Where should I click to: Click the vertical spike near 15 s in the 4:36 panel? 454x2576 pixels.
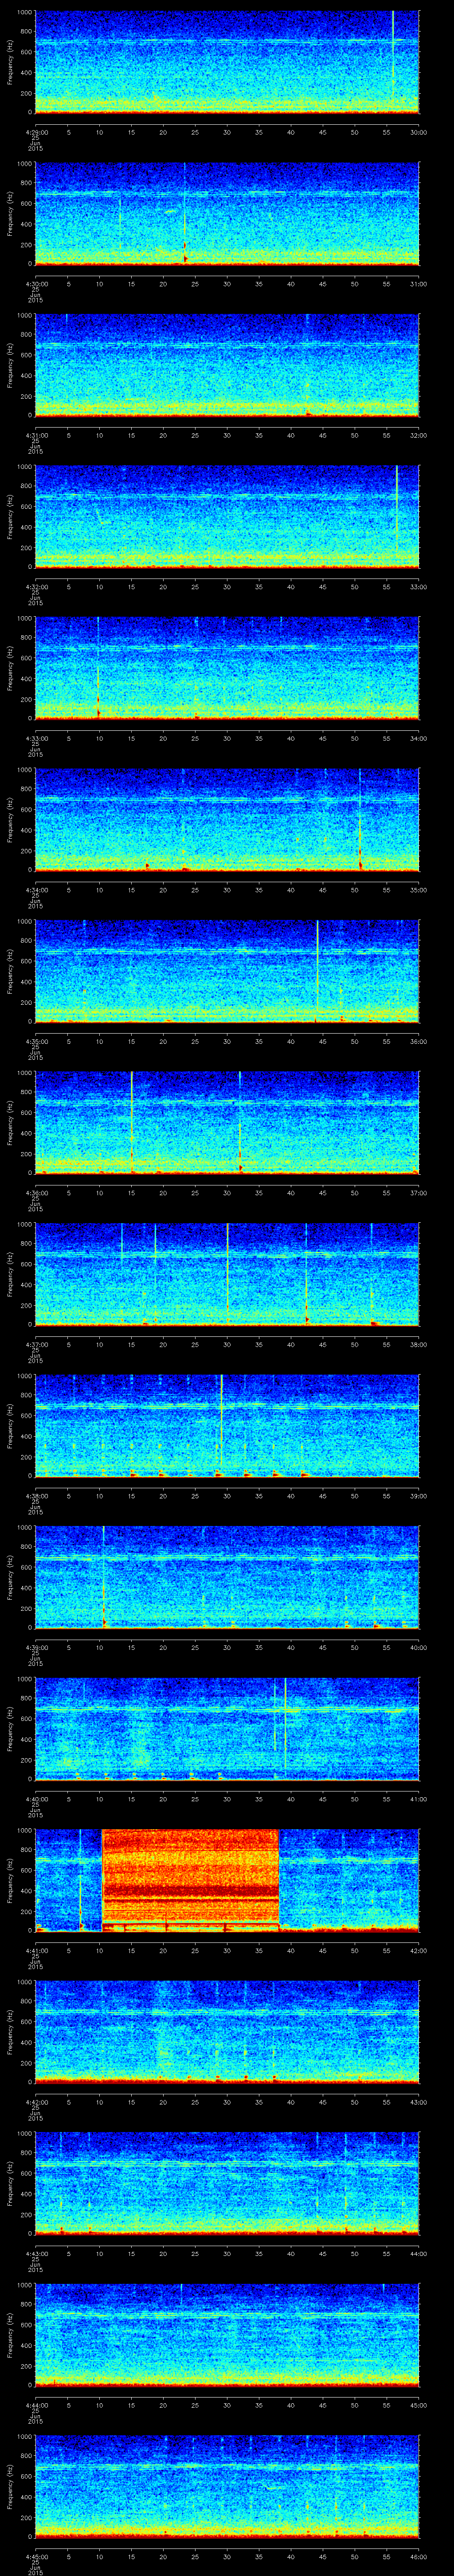(132, 1121)
